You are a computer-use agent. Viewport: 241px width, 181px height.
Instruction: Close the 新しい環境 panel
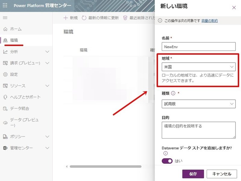pyautogui.click(x=234, y=8)
